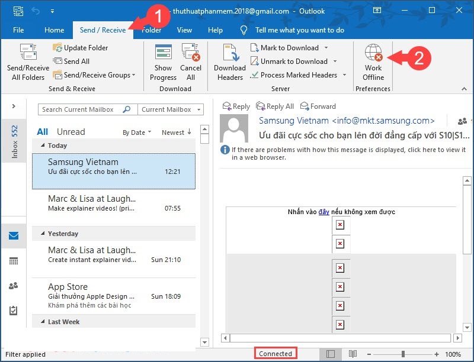Open the People navigation icon
Screen dimensions: 474x362
14,285
